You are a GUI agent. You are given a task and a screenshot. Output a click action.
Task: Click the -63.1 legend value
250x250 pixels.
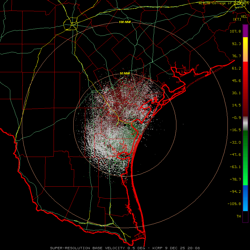(x=235, y=167)
